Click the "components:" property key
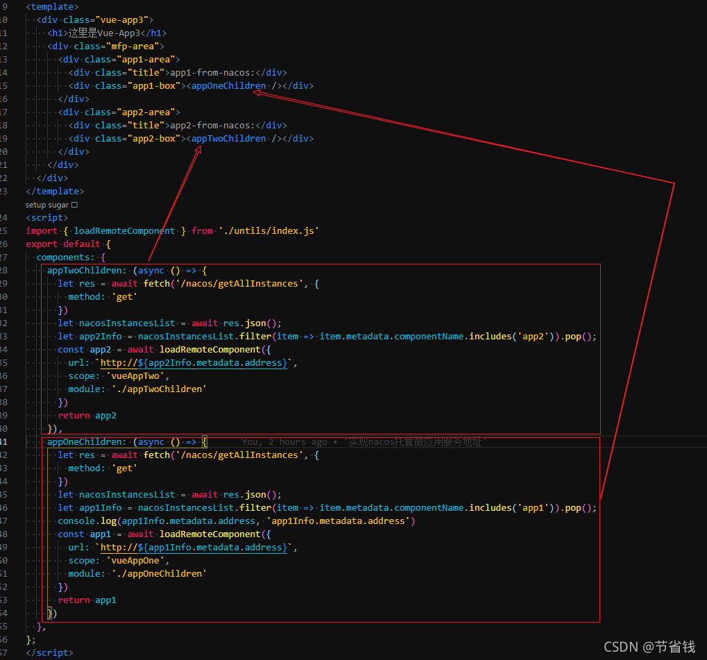The height and width of the screenshot is (660, 707). (65, 257)
